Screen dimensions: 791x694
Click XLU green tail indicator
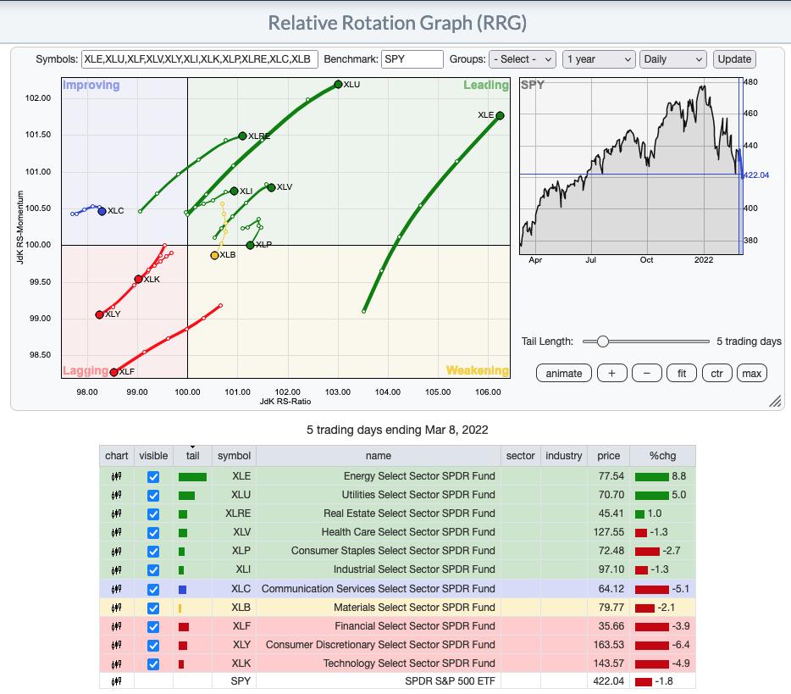[x=186, y=495]
